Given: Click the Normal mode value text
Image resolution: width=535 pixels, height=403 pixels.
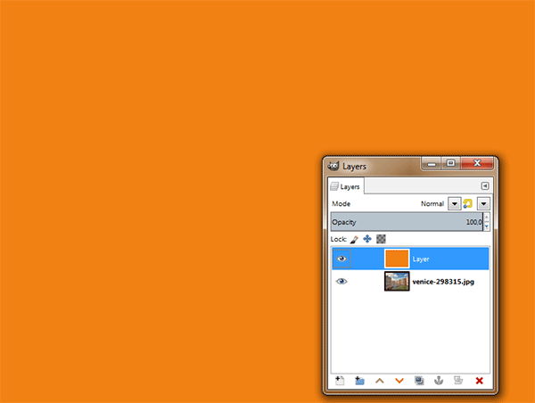Looking at the screenshot, I should [x=432, y=203].
